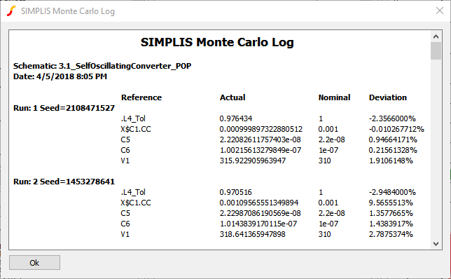Click the scrollbar up arrow

pyautogui.click(x=436, y=36)
